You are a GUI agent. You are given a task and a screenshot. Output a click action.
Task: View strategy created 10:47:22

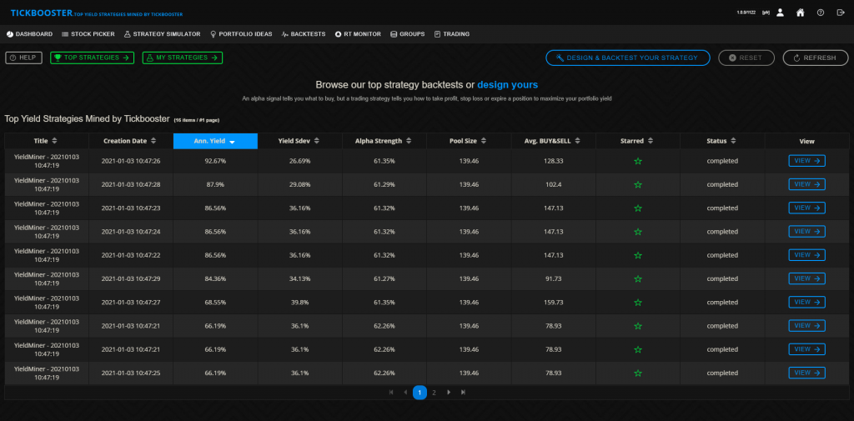point(806,255)
